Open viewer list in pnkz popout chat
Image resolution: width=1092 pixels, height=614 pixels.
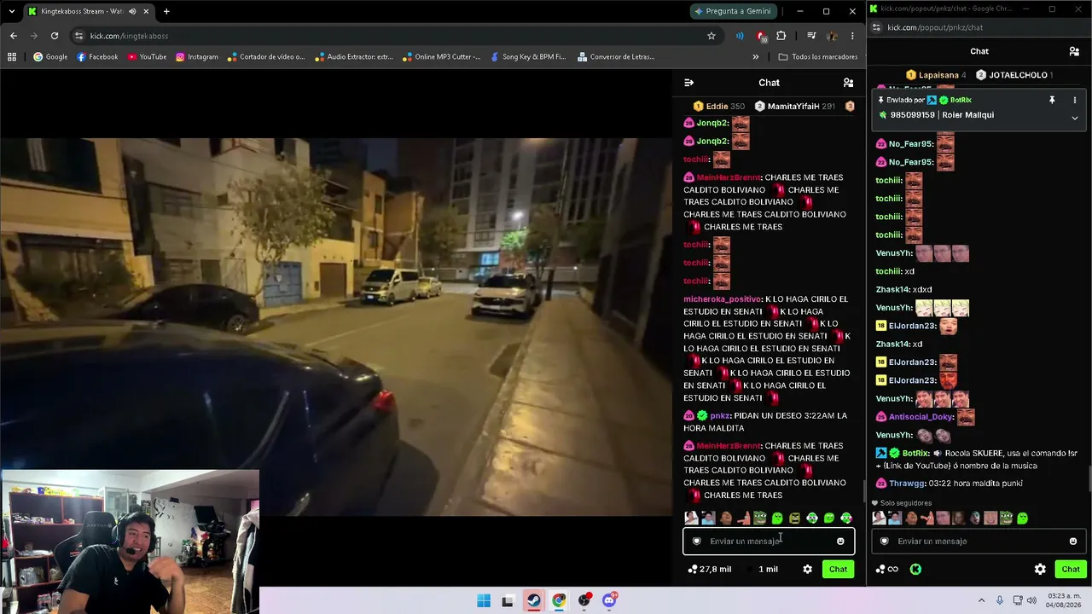(x=1074, y=51)
